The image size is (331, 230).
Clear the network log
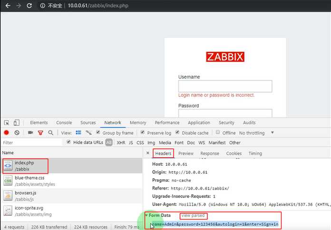click(17, 132)
